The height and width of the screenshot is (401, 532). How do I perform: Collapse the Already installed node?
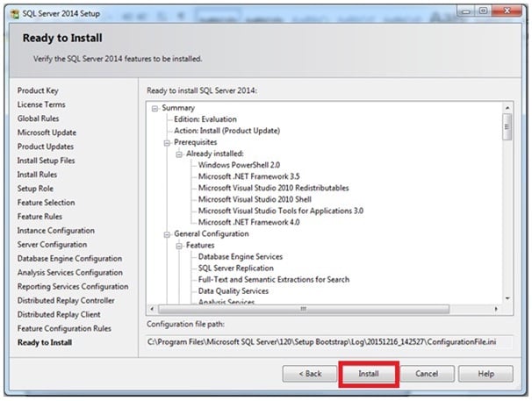[x=179, y=154]
